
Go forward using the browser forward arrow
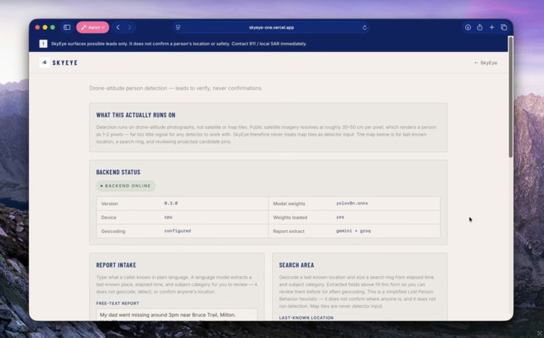pyautogui.click(x=130, y=28)
